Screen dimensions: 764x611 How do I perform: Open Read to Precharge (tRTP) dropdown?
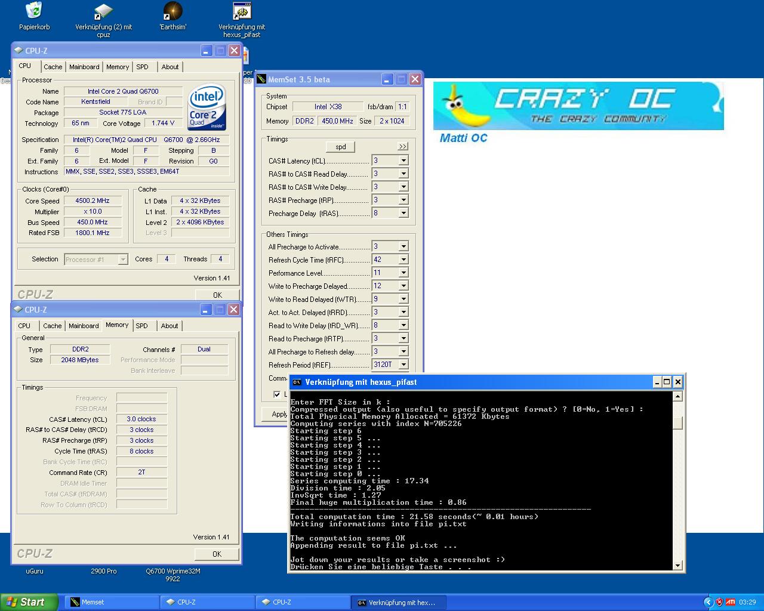[x=403, y=338]
